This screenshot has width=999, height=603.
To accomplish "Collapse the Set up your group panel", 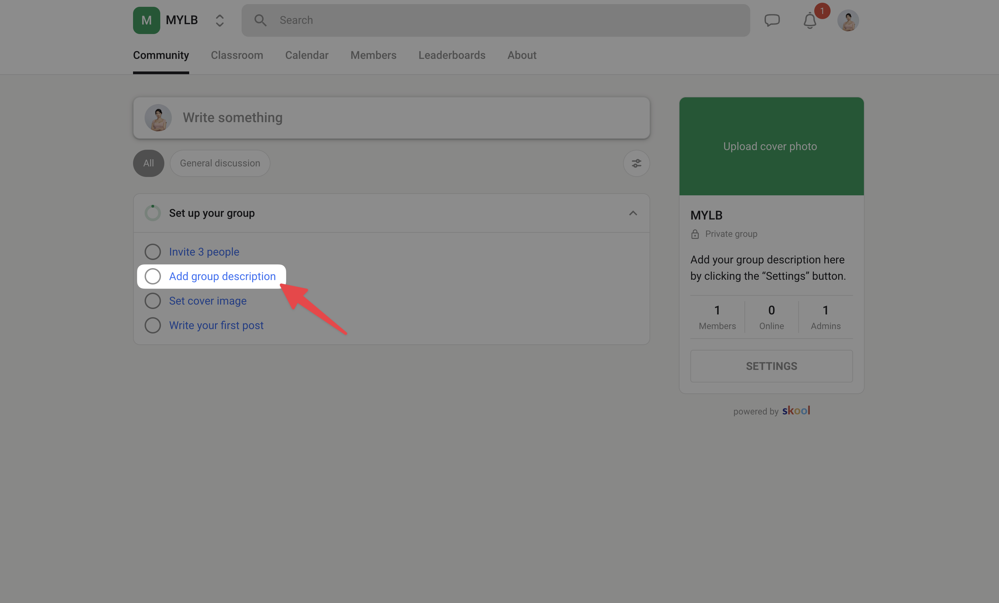I will coord(633,213).
